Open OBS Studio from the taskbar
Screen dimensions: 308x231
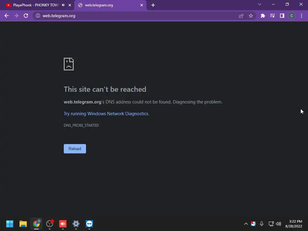pyautogui.click(x=50, y=224)
